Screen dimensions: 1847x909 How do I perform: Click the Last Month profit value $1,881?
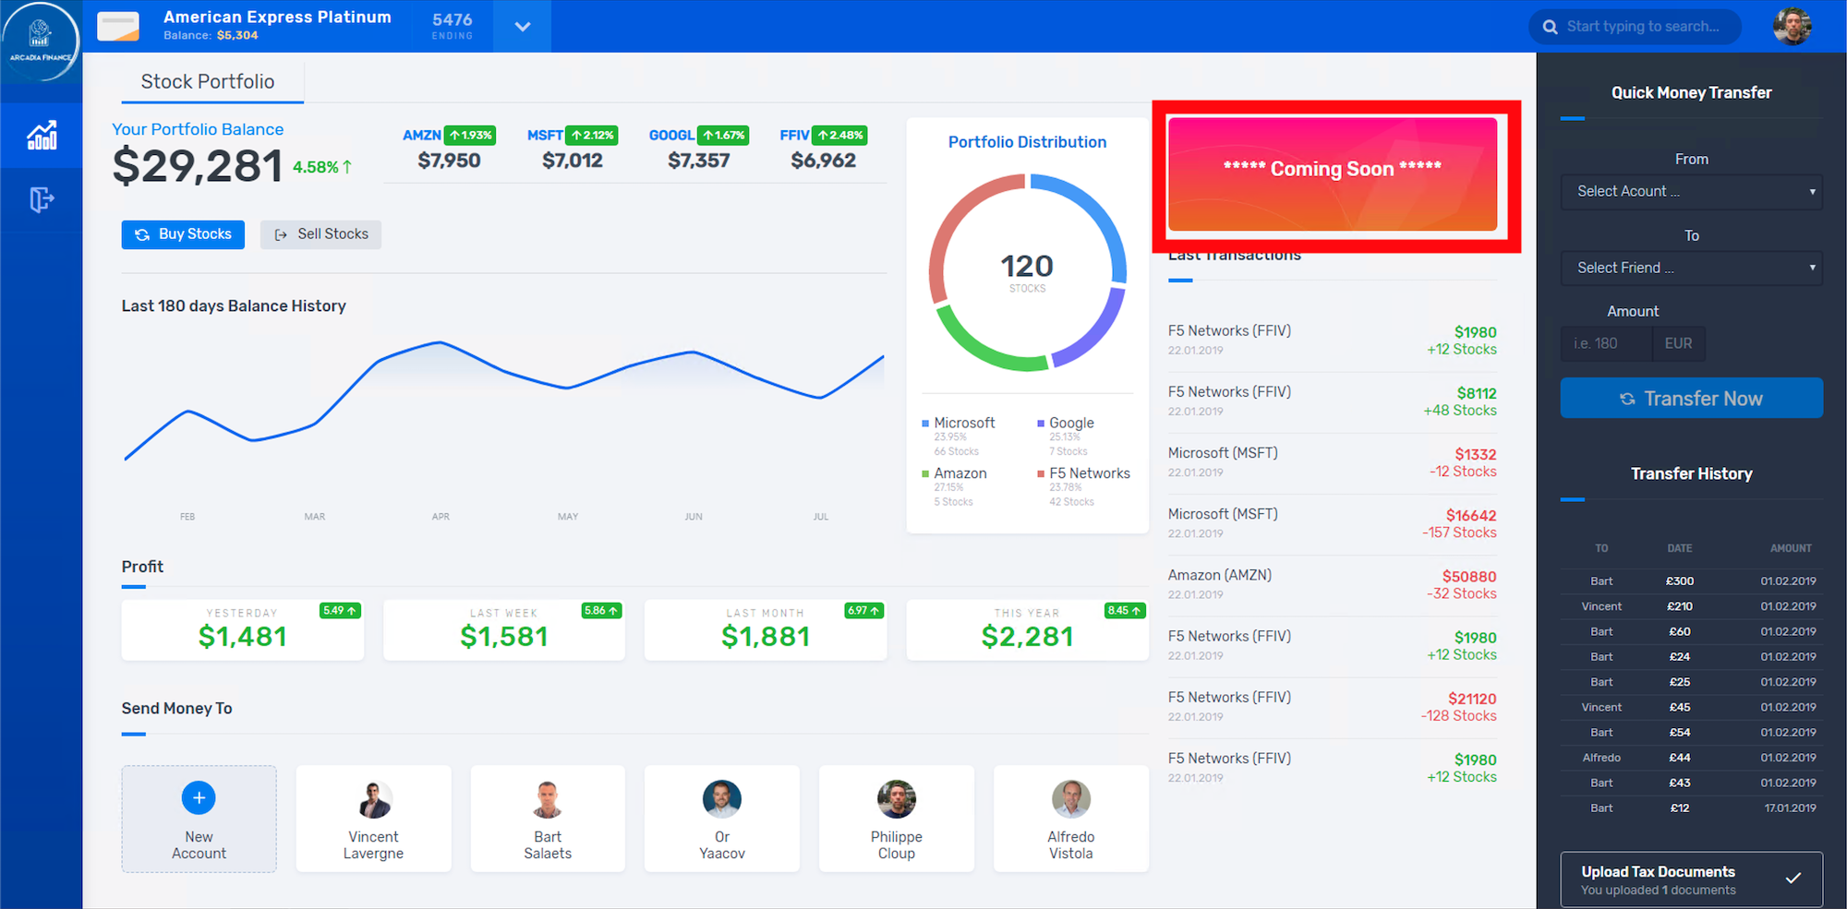tap(766, 637)
